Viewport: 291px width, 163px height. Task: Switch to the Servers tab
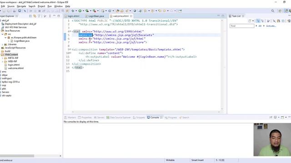(99, 118)
